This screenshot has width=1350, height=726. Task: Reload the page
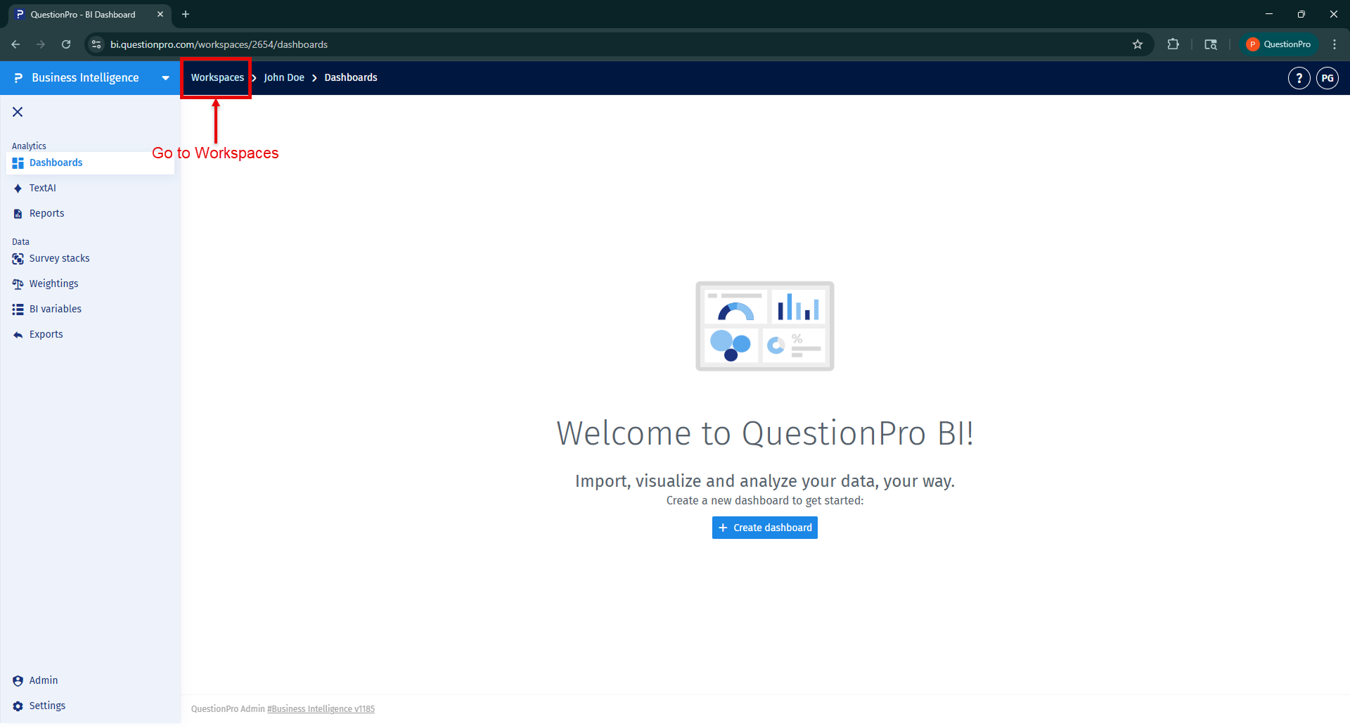pos(66,44)
